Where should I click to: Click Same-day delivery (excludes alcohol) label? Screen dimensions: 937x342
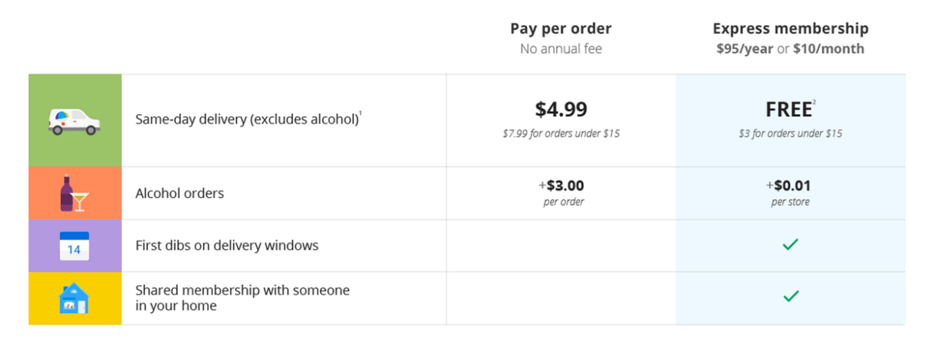pyautogui.click(x=247, y=119)
